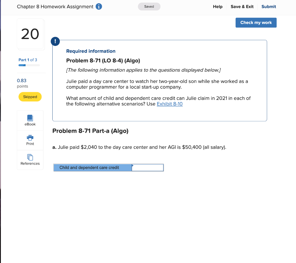The width and height of the screenshot is (296, 263).
Task: Click the Skipped status badge
Action: pos(30,97)
